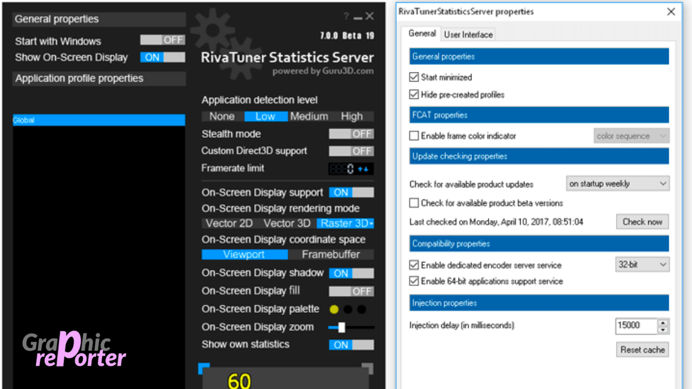Toggle Show own statistics switch
The height and width of the screenshot is (389, 692).
click(351, 345)
